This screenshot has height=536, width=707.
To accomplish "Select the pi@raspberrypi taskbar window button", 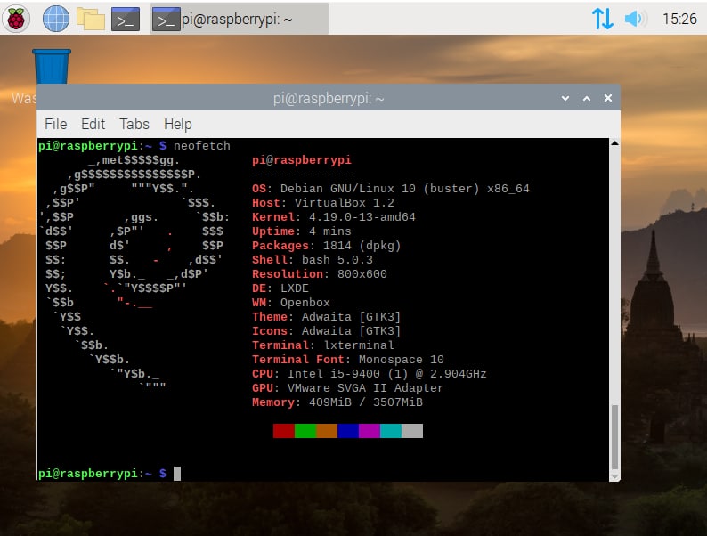I will click(240, 19).
